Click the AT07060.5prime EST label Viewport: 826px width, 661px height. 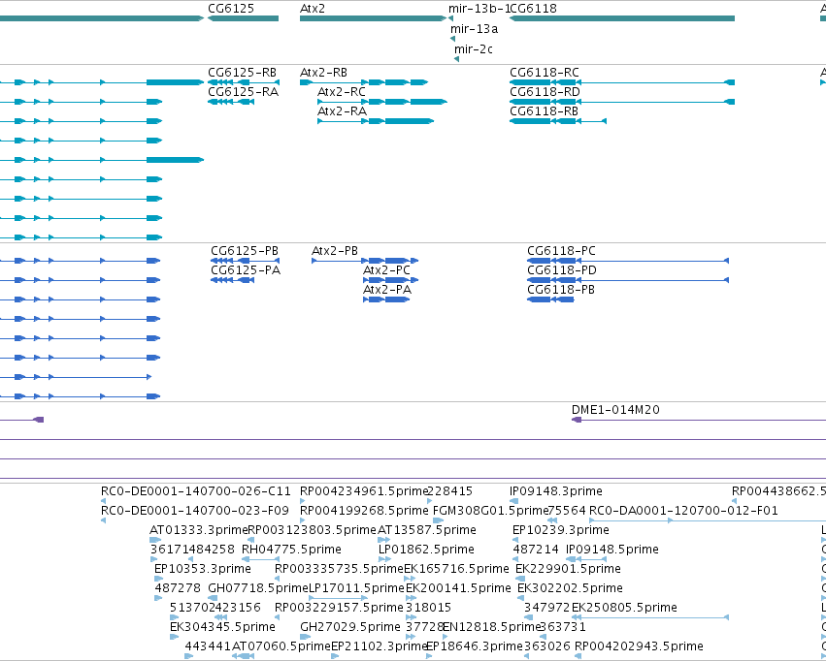[x=281, y=646]
